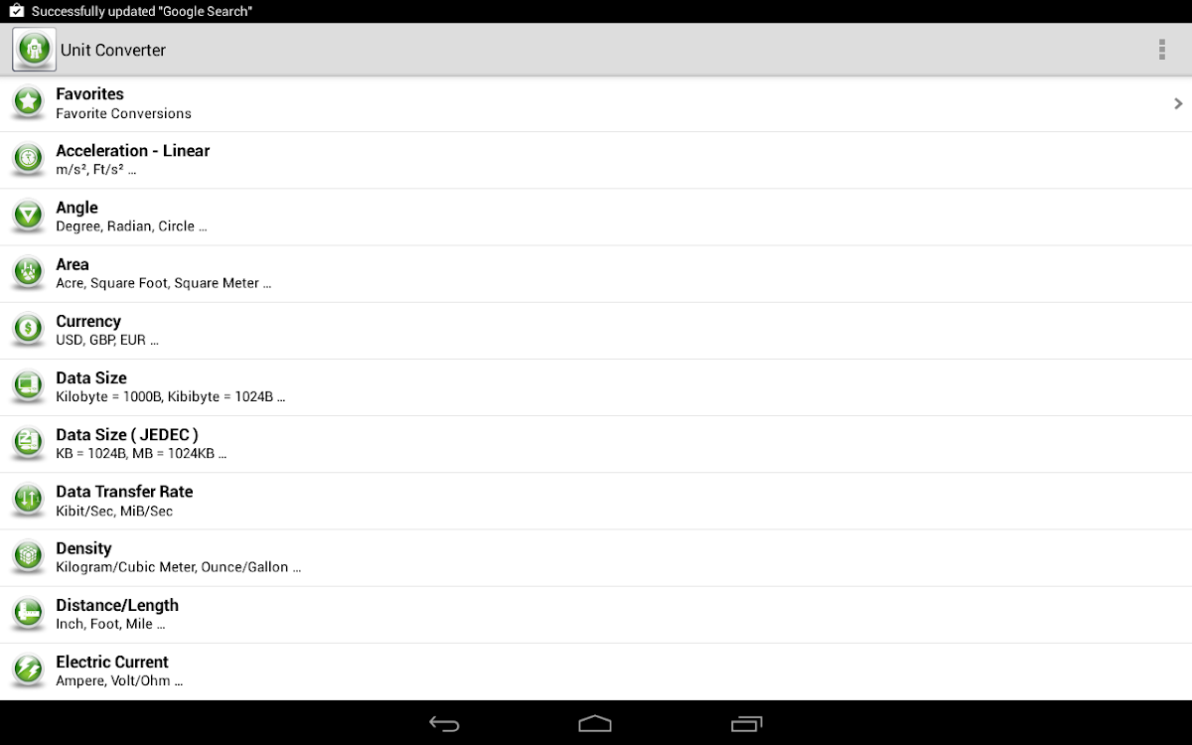Screen dimensions: 1192x745
Task: Tap the Area category icon
Action: pos(29,272)
